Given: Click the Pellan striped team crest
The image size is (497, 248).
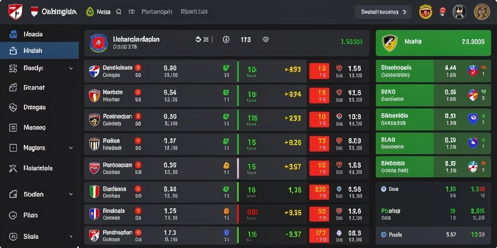Looking at the screenshot, I should point(95,144).
